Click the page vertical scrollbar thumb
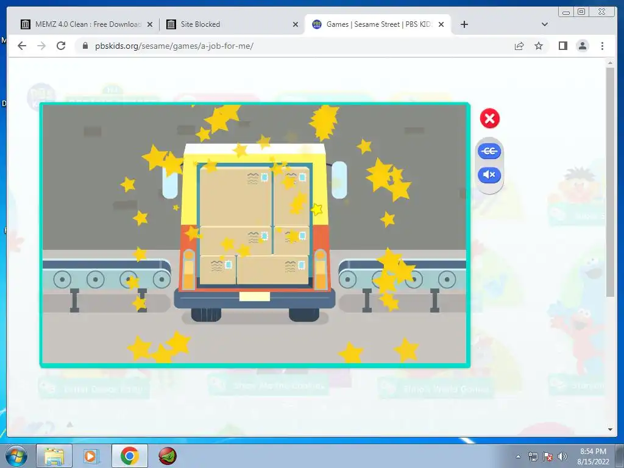The height and width of the screenshot is (468, 624). (610, 182)
